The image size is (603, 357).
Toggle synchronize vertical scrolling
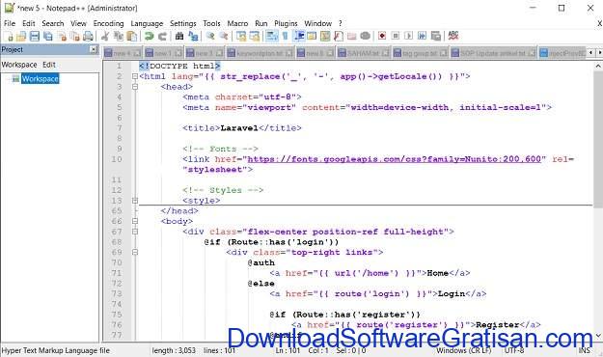[x=241, y=36]
